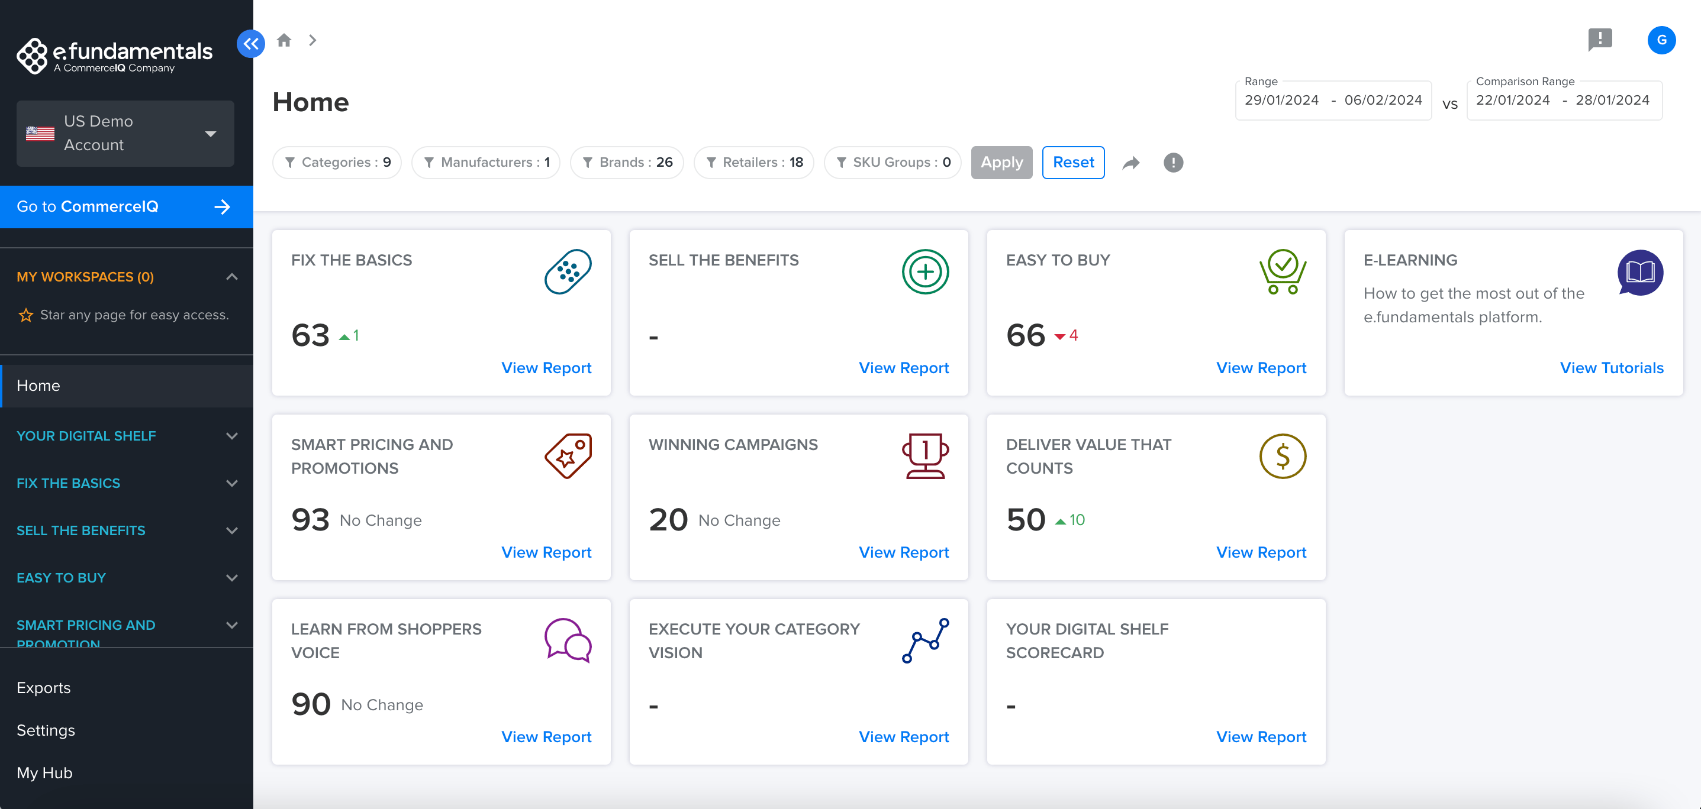Click Winning Campaigns trophy icon

coord(924,456)
